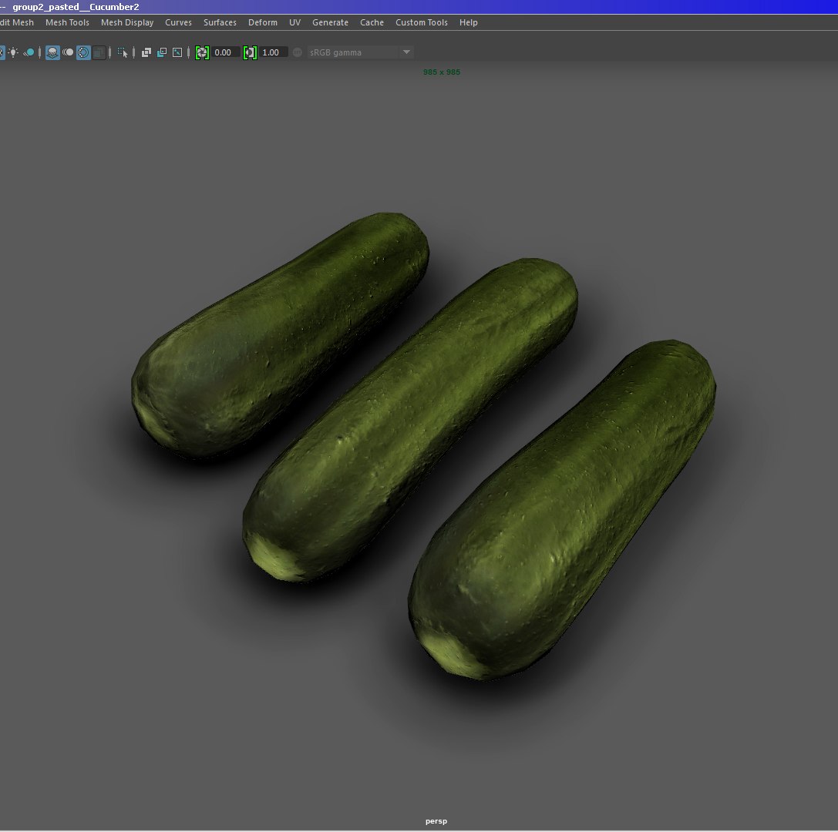Toggle view transform round icon
This screenshot has height=832, width=838.
297,52
